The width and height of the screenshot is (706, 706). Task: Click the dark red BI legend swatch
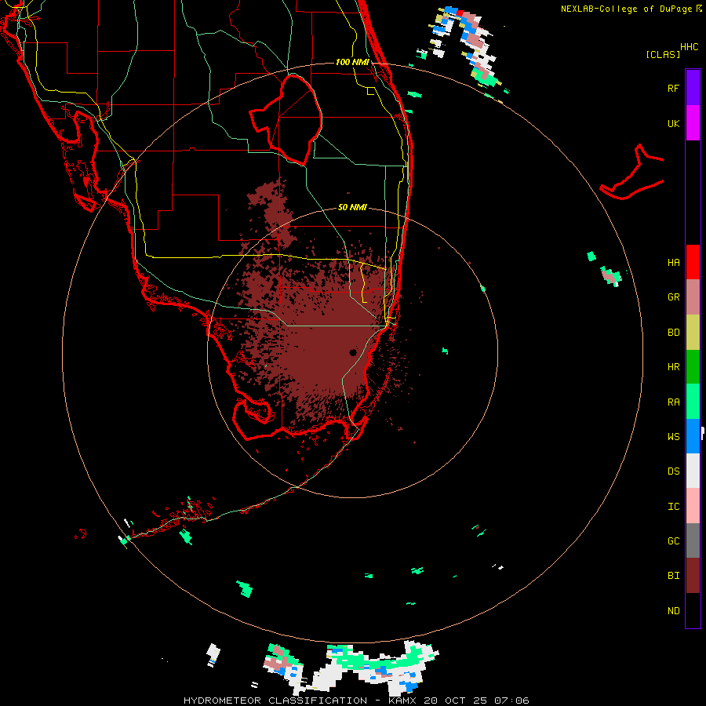(x=693, y=576)
